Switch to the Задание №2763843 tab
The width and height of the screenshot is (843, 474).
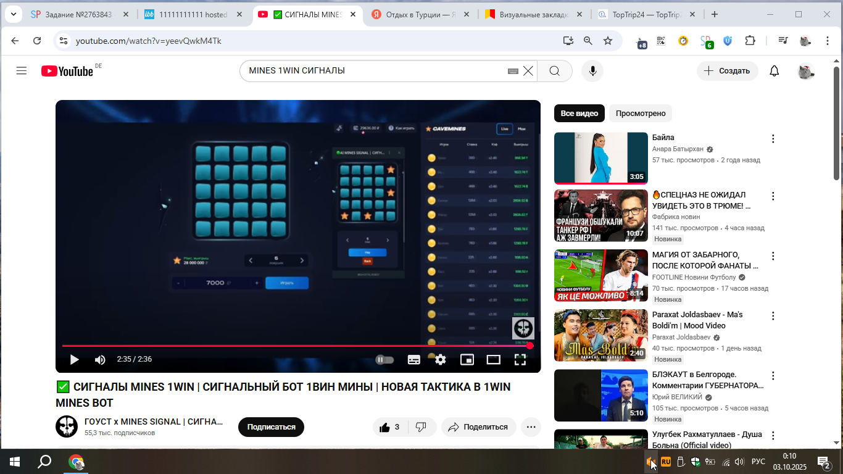pyautogui.click(x=80, y=14)
